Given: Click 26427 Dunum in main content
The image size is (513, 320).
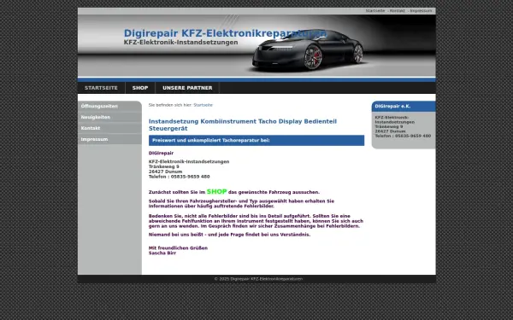Looking at the screenshot, I should tap(165, 172).
